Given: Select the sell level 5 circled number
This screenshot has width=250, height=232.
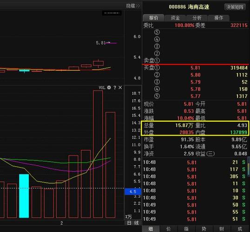Looking at the screenshot, I should click(x=157, y=32).
